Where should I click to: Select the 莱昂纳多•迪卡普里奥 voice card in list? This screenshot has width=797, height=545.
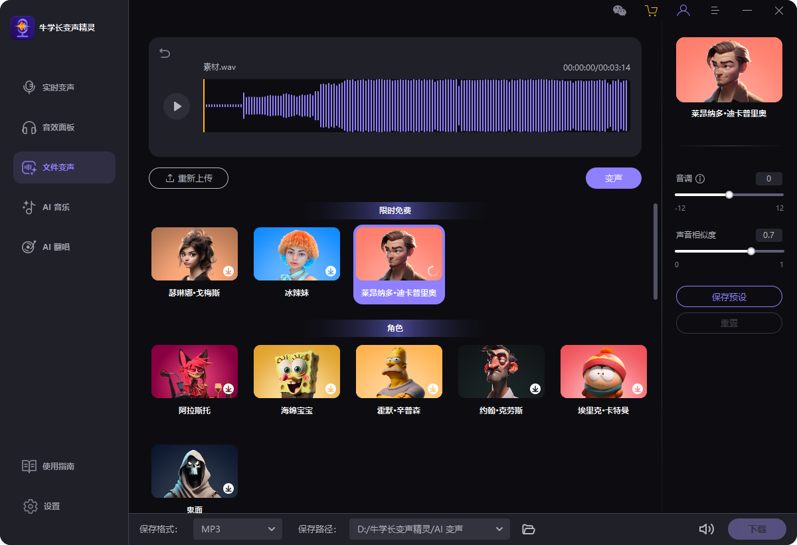tap(399, 265)
